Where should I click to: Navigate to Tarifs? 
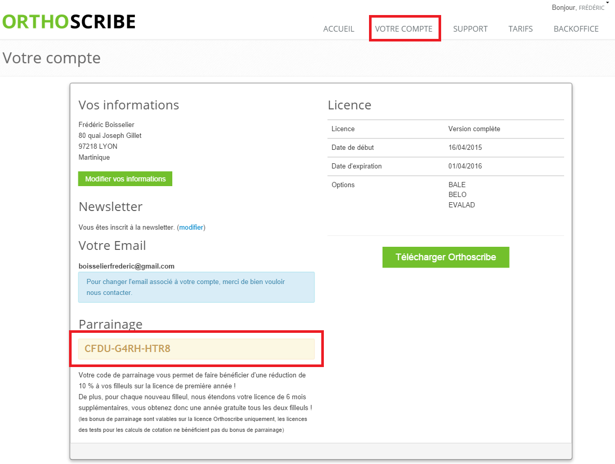521,29
